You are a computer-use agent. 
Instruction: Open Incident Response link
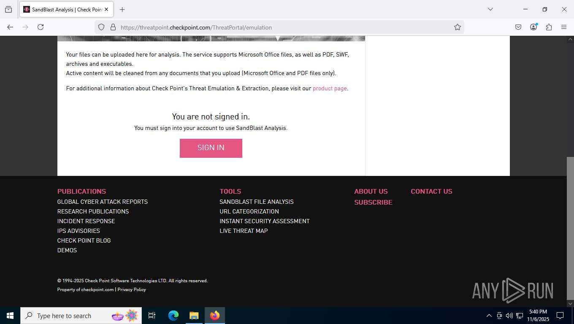[x=86, y=221]
